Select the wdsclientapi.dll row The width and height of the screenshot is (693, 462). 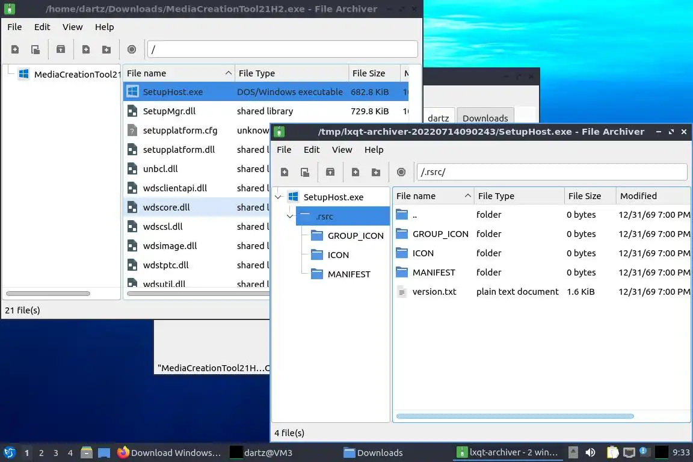[x=197, y=188]
